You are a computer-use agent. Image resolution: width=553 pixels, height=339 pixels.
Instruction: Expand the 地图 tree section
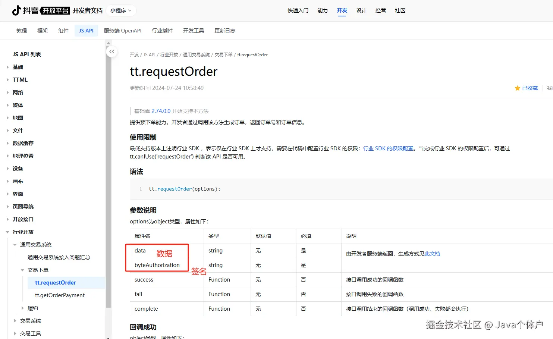point(7,118)
